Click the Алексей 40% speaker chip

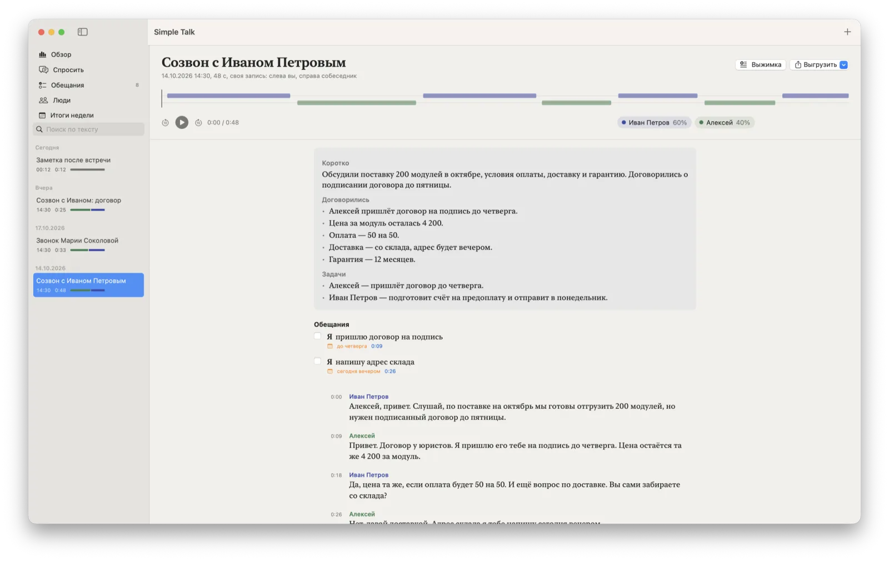point(725,122)
